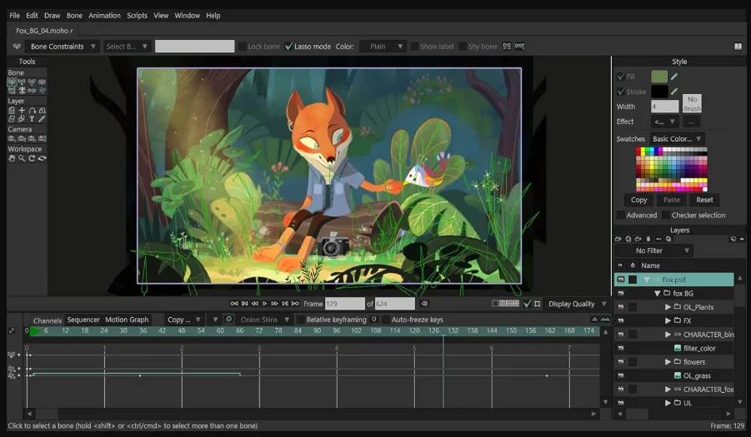Click the onion skin green circle icon
Image resolution: width=751 pixels, height=437 pixels.
pyautogui.click(x=229, y=320)
